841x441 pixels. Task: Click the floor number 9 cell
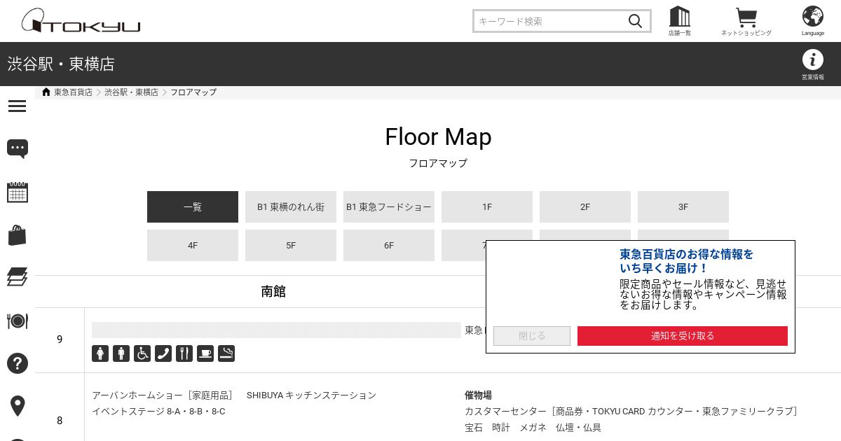60,339
